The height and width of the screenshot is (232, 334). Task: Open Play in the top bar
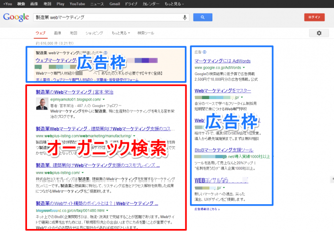60,4
